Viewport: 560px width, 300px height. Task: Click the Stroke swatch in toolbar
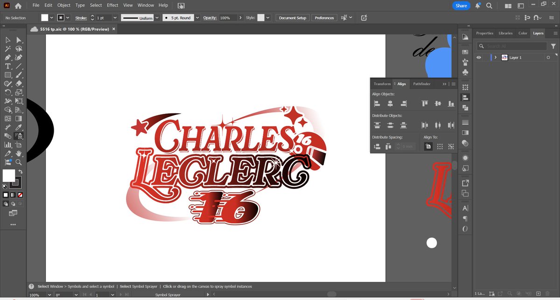pos(15,182)
